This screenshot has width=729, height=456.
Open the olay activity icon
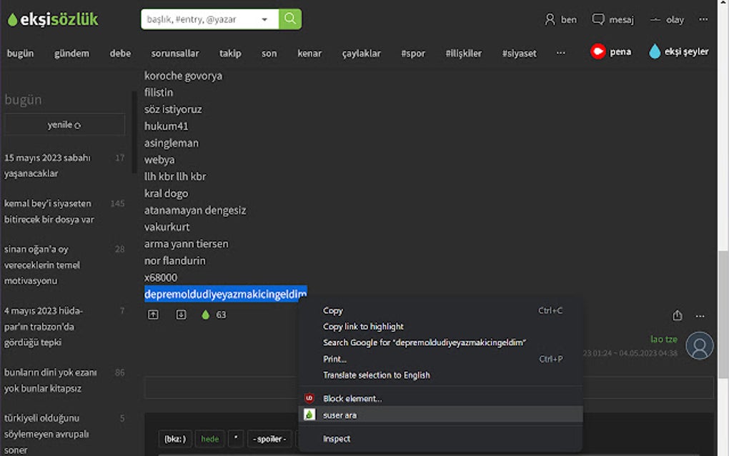tap(655, 19)
